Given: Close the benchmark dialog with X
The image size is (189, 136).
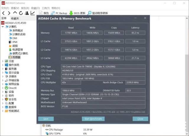Looking at the screenshot, I should [145, 18].
